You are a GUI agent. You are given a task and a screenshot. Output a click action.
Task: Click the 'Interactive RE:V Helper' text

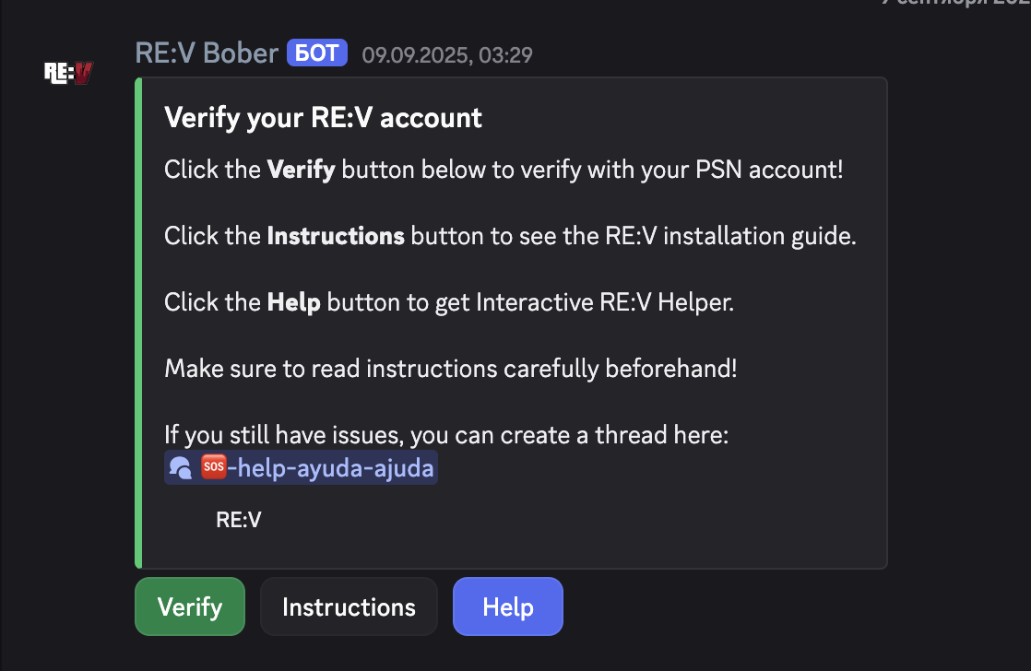[605, 302]
